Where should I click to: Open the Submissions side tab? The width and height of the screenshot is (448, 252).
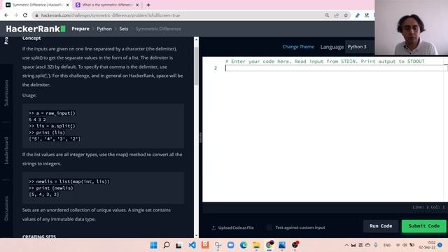pos(6,93)
